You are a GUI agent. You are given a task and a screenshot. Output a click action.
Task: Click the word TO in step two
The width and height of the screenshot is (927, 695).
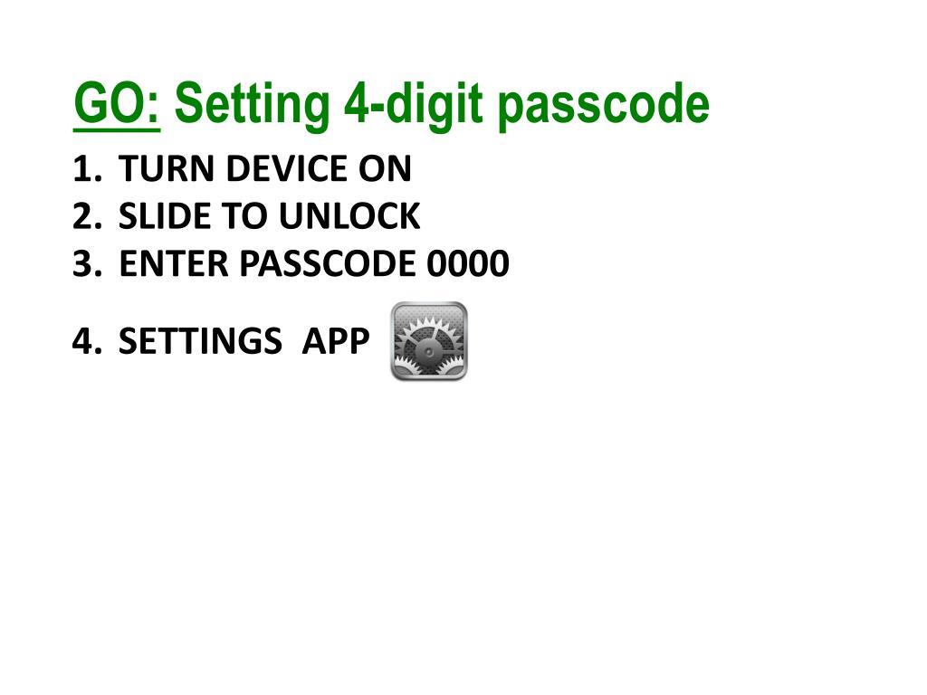click(244, 216)
